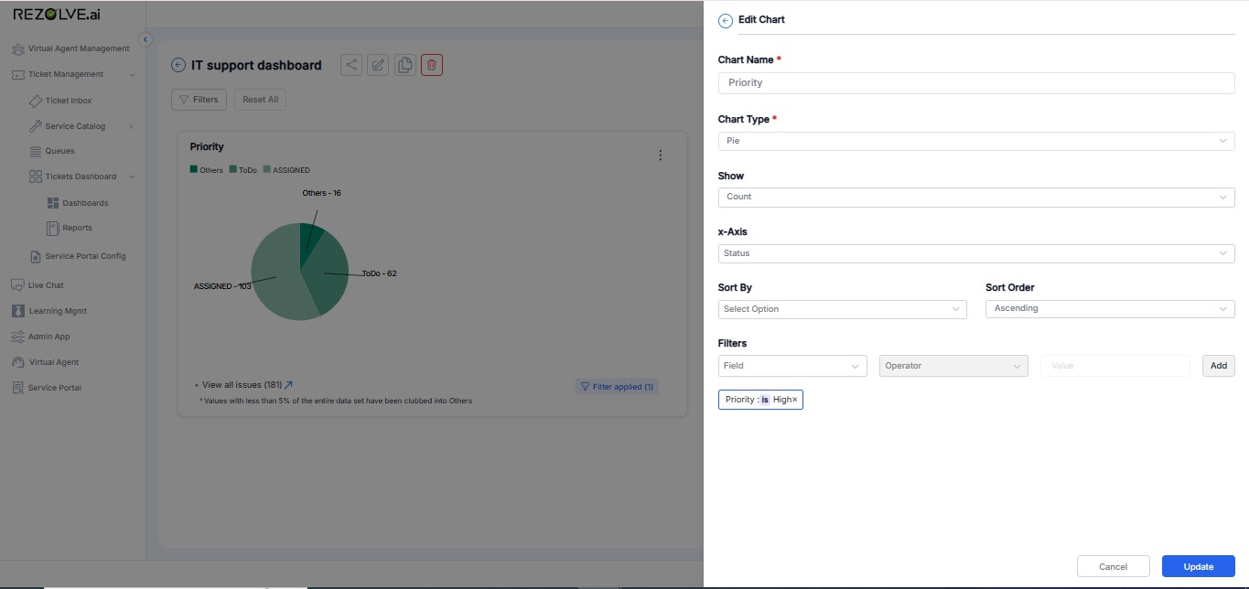Click the REZOLVE.ai logo
This screenshot has height=589, width=1249.
(x=57, y=13)
